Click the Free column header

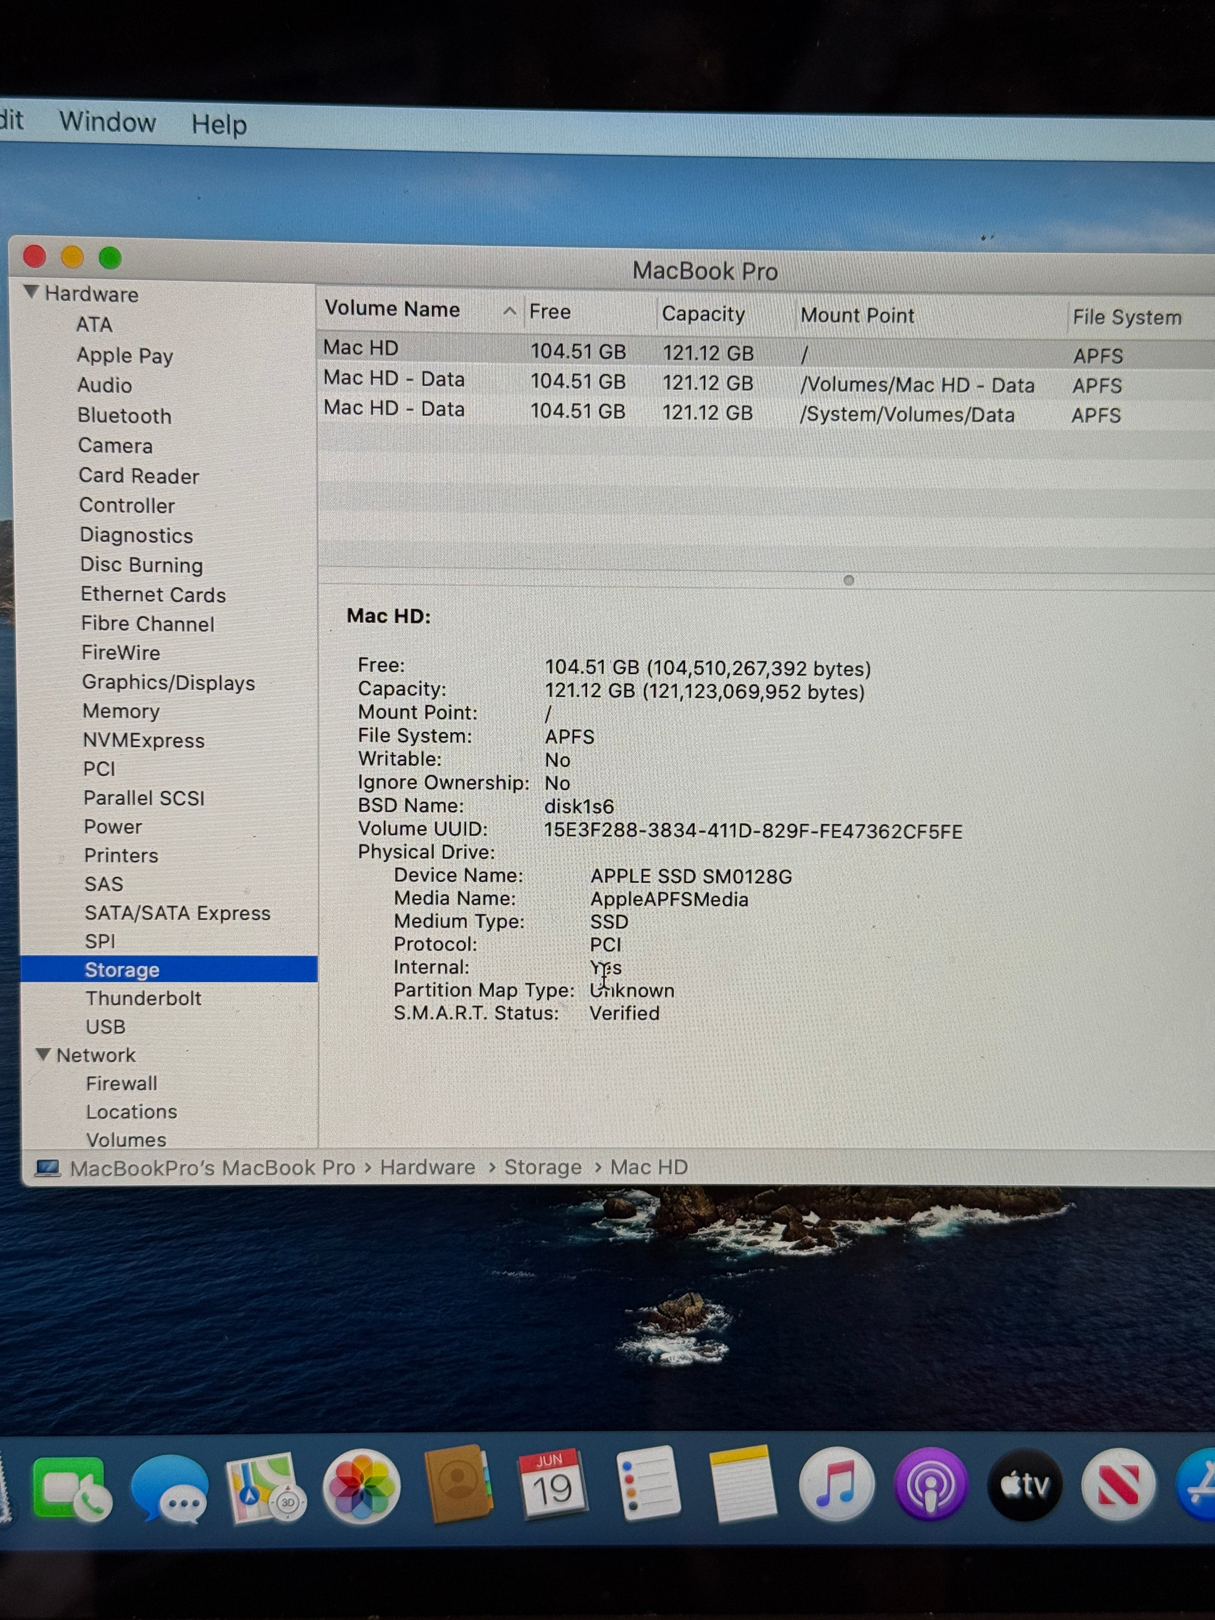coord(550,311)
